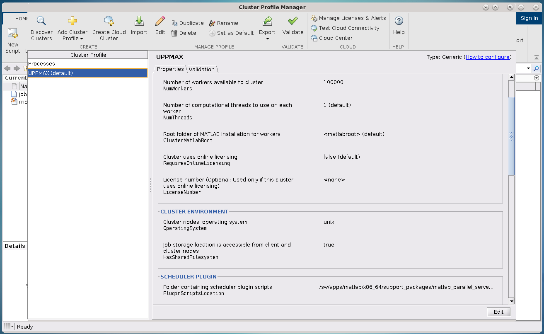Rename the selected cluster profile
Screen dimensions: 544x334
click(x=223, y=23)
